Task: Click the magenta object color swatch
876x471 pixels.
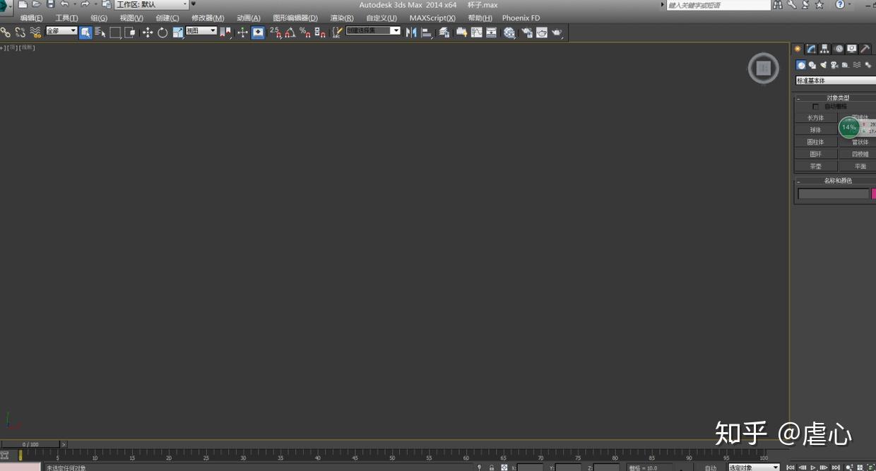Action: (x=873, y=193)
